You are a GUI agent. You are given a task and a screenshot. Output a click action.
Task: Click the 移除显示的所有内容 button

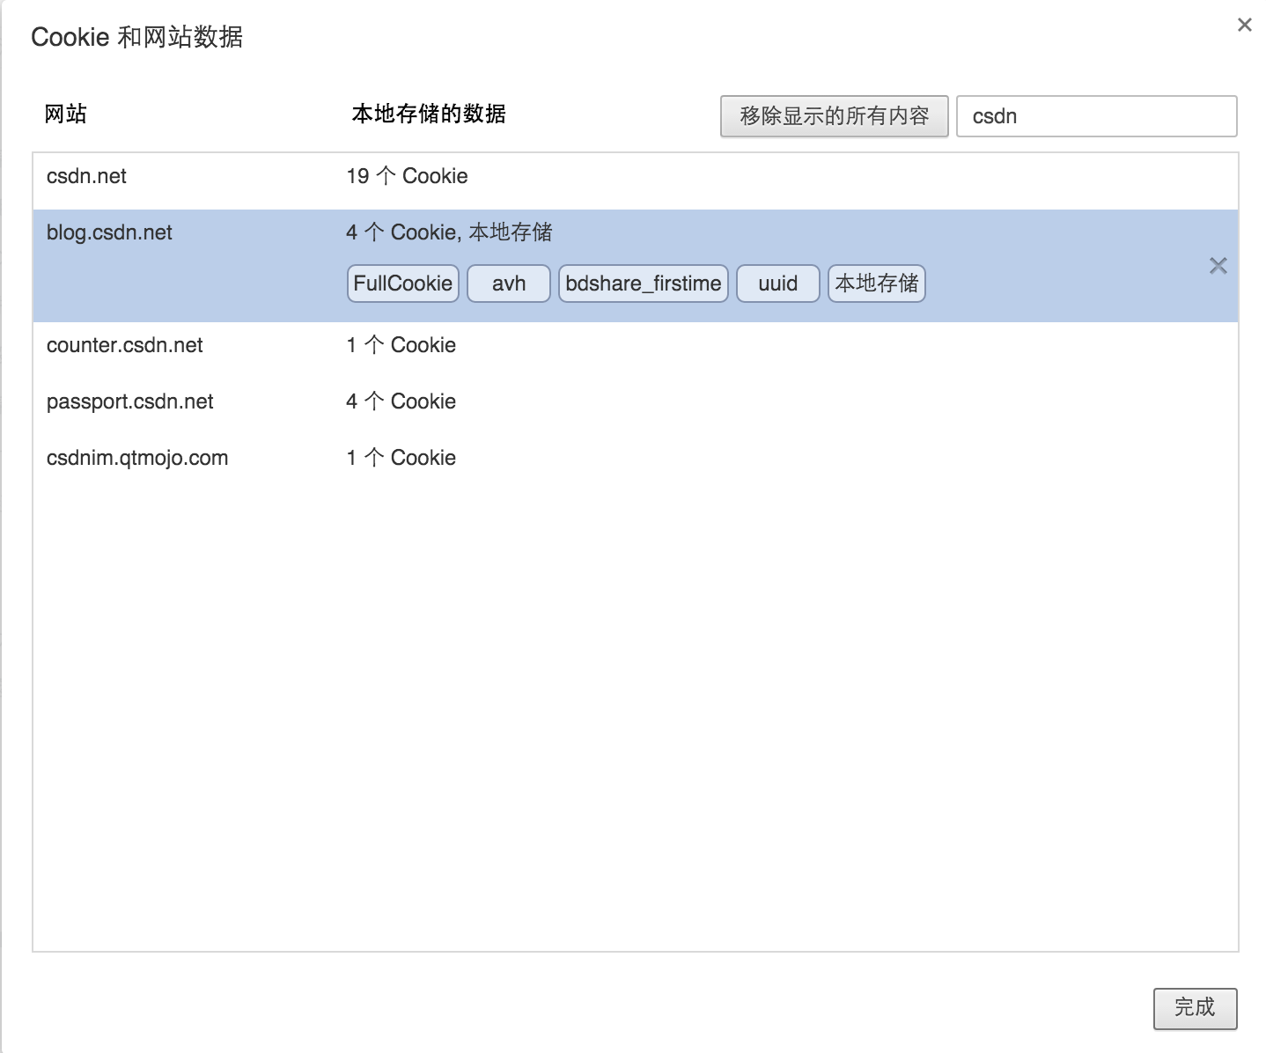pyautogui.click(x=834, y=116)
